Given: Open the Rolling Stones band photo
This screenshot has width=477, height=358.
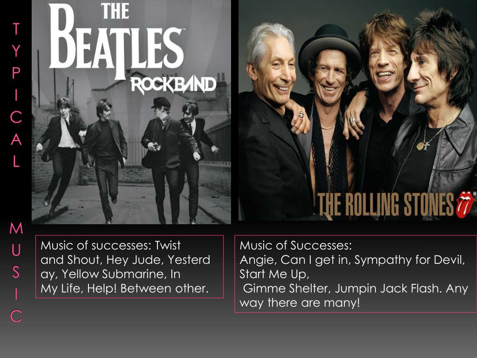Looking at the screenshot, I should (357, 110).
